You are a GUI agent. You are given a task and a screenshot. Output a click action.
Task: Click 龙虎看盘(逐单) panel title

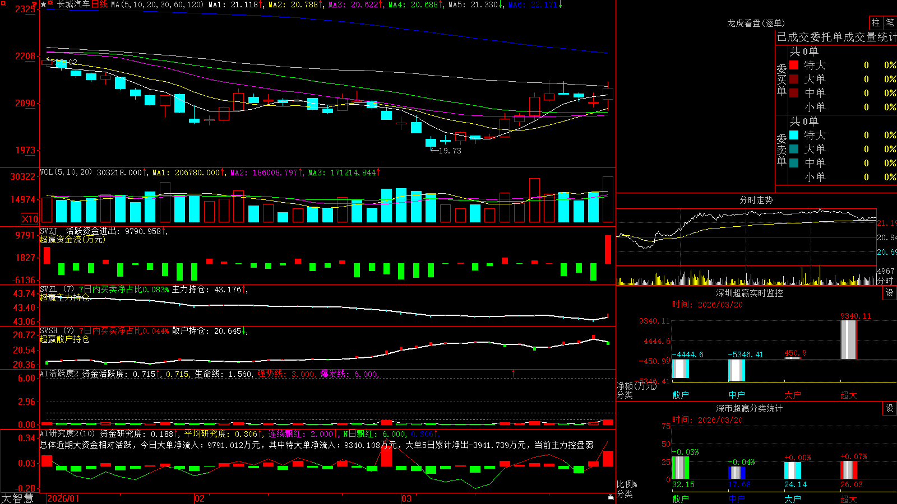coord(756,23)
